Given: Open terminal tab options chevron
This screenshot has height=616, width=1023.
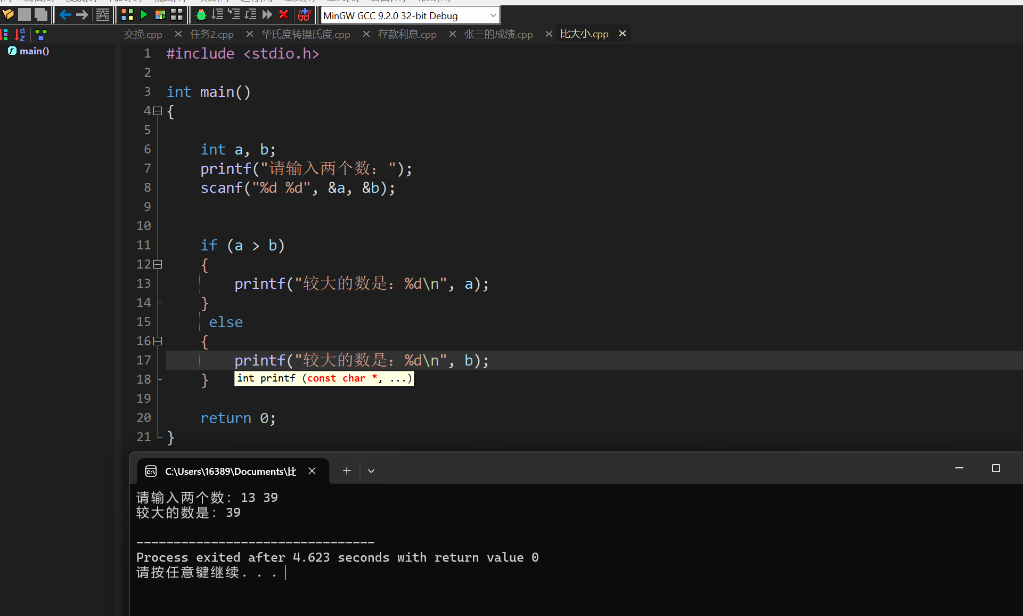Looking at the screenshot, I should click(x=371, y=471).
